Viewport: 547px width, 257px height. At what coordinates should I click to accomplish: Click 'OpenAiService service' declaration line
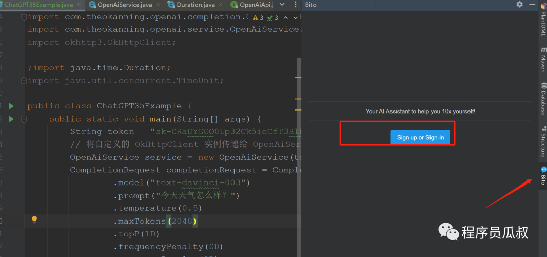click(185, 157)
